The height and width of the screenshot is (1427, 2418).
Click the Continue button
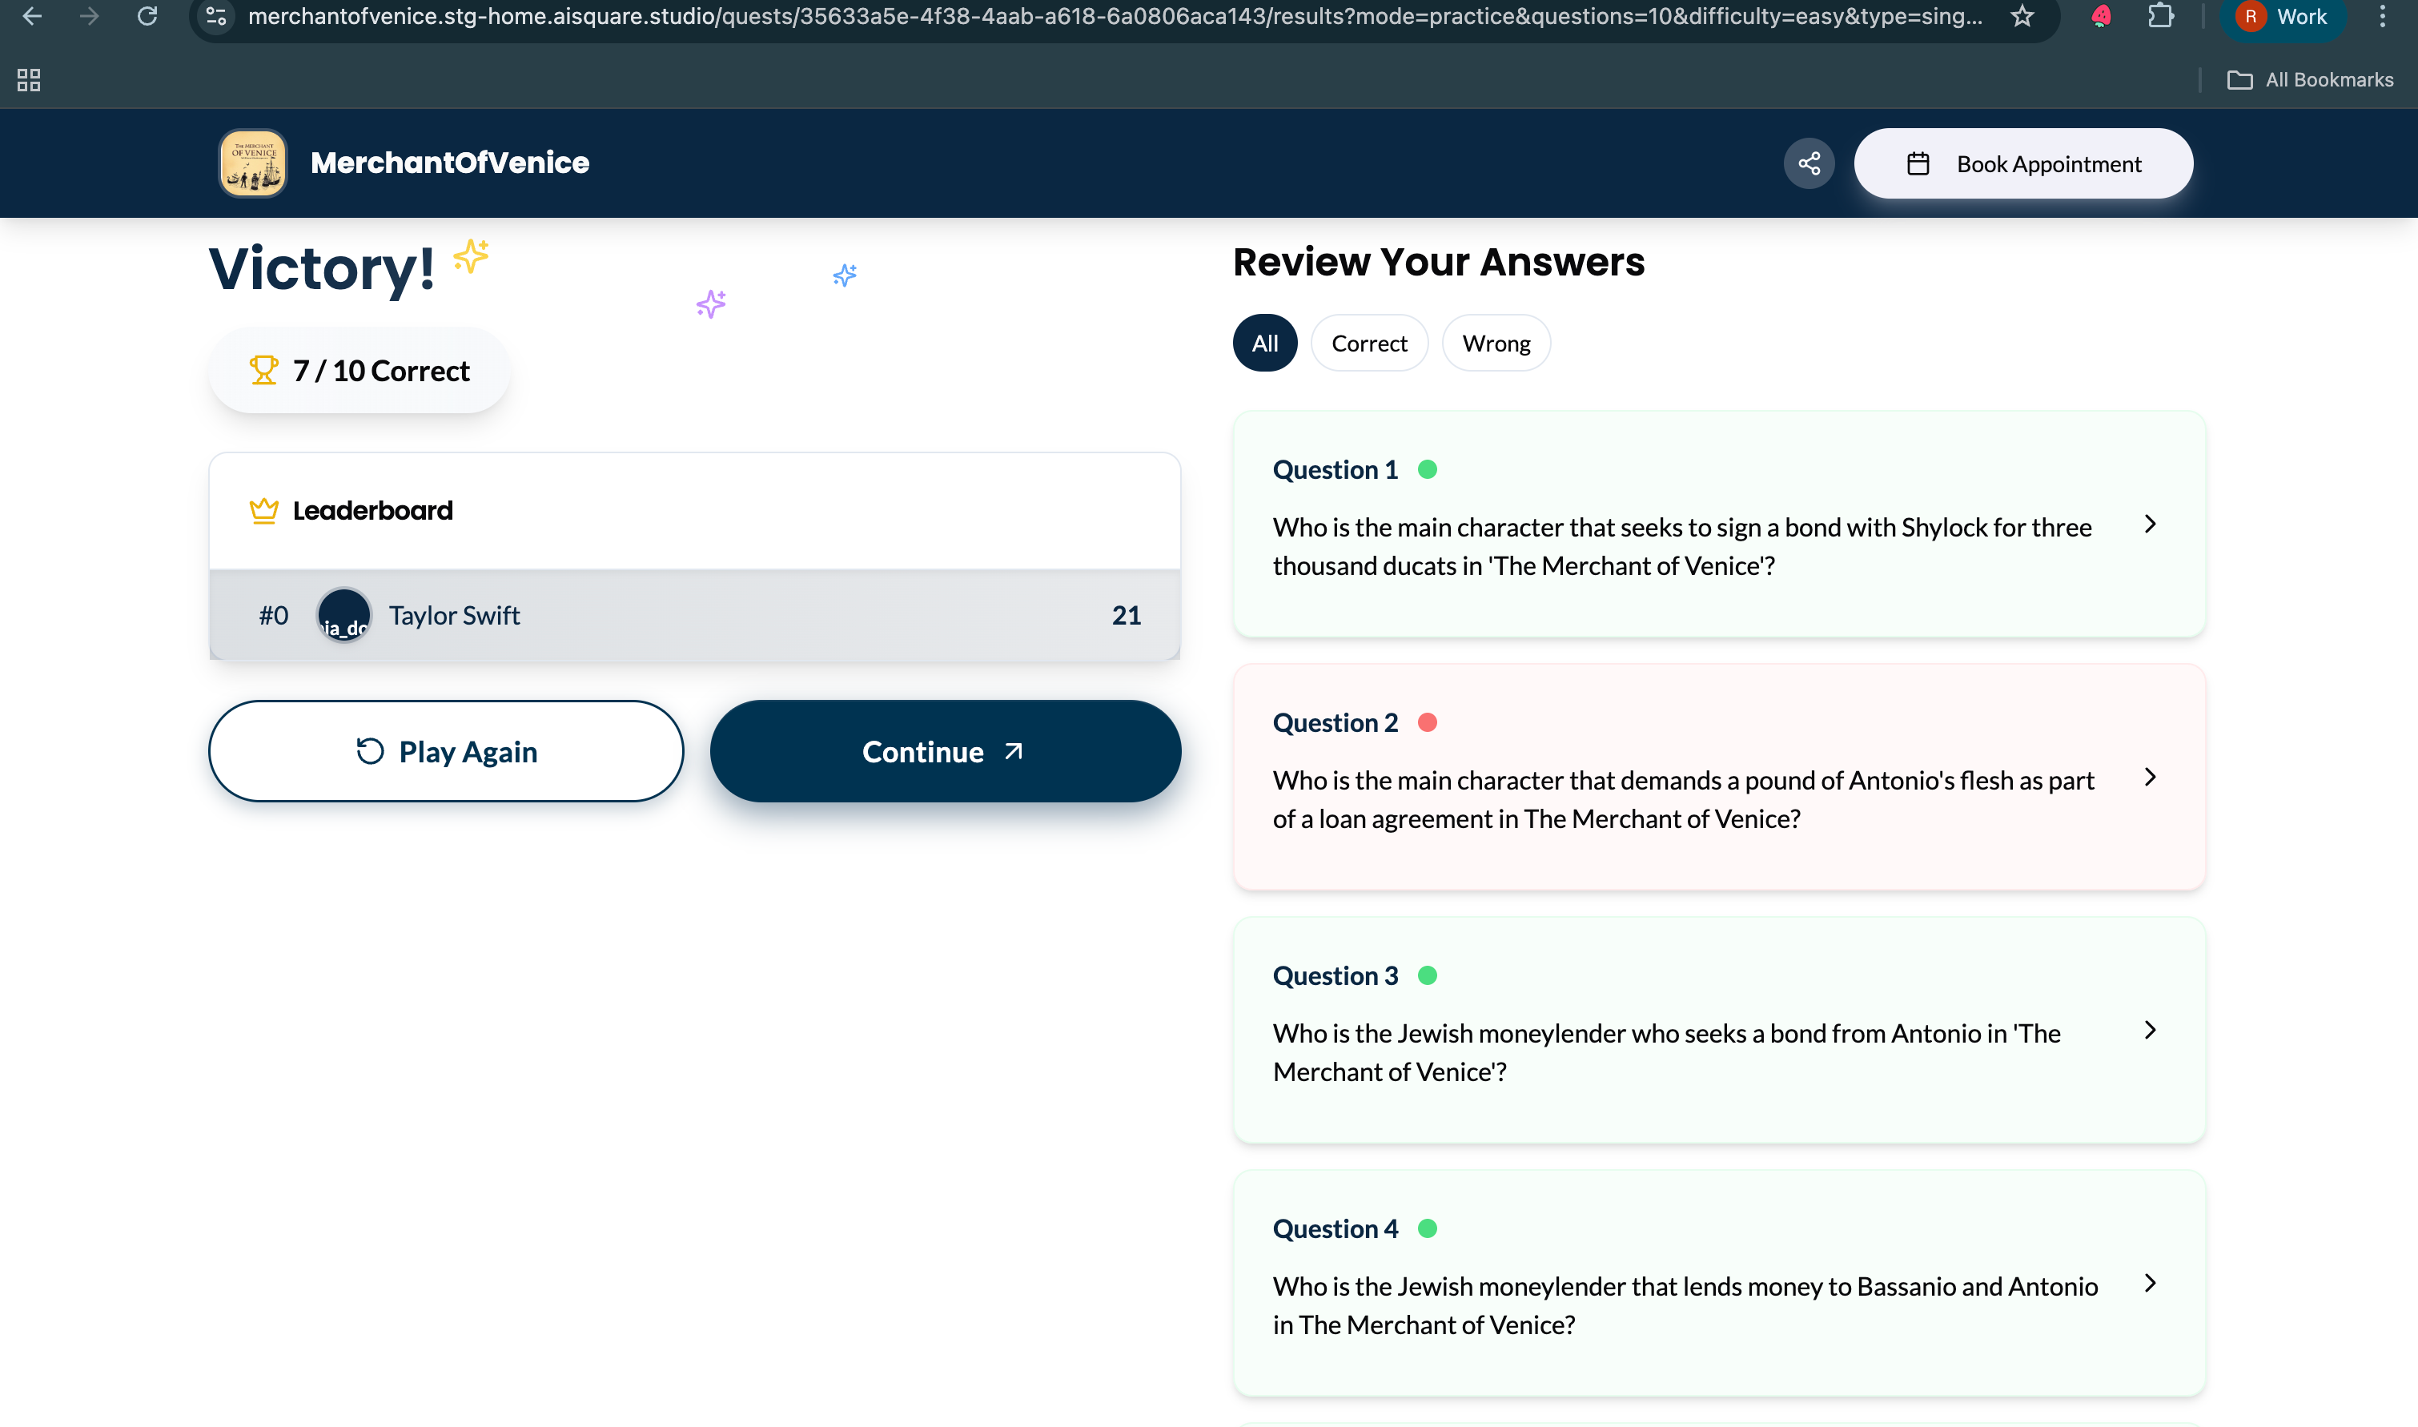point(945,751)
